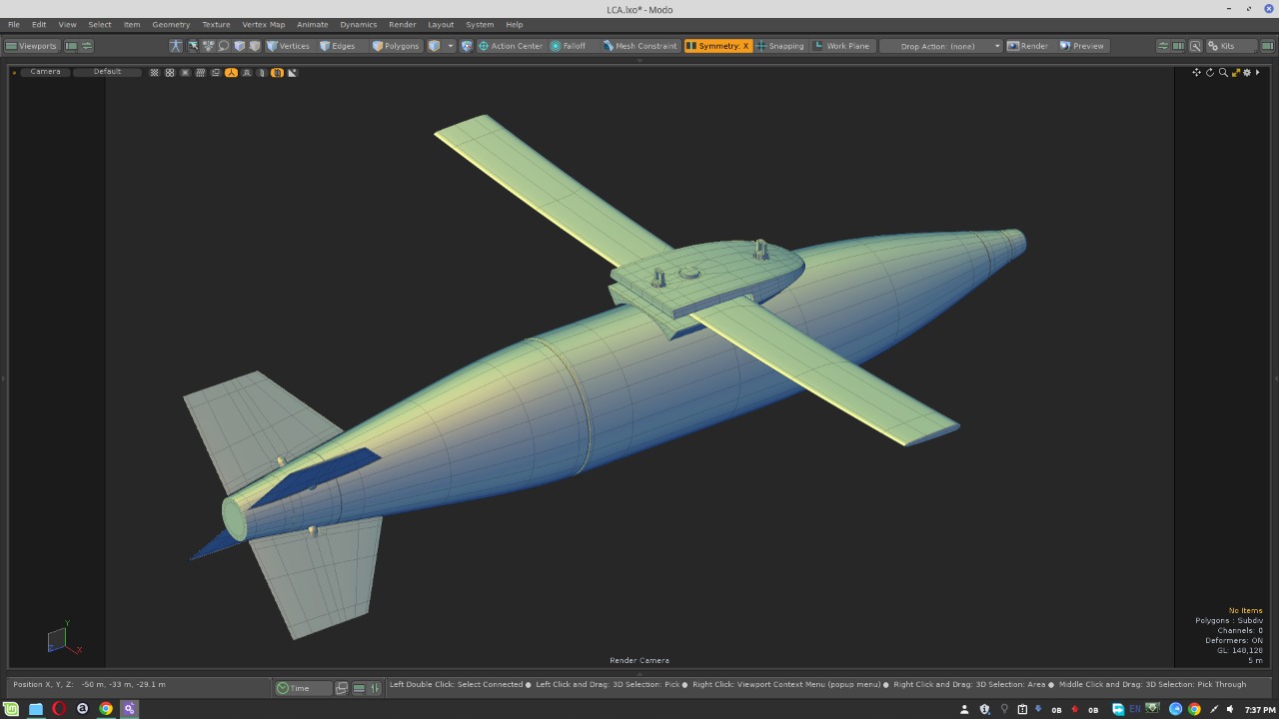Click the Items mode cube icon
Viewport: 1279px width, 719px height.
tap(240, 46)
